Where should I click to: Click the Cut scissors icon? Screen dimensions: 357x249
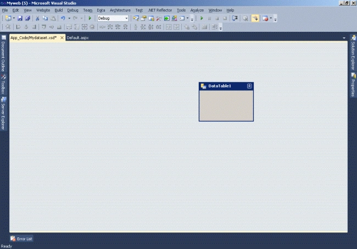(x=37, y=18)
